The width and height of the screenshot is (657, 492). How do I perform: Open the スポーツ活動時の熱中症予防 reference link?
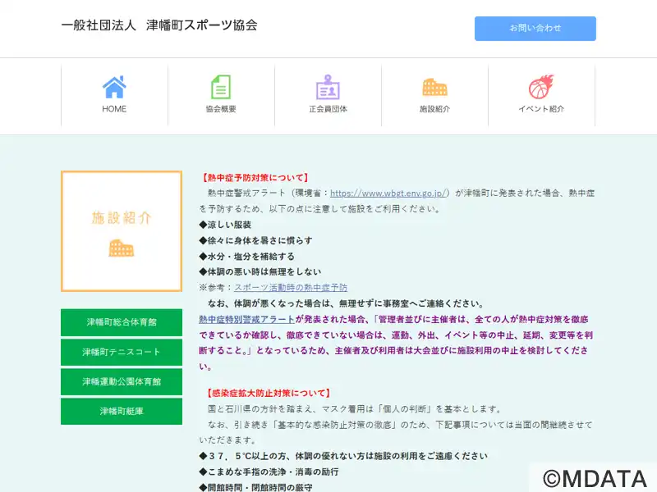click(x=290, y=288)
